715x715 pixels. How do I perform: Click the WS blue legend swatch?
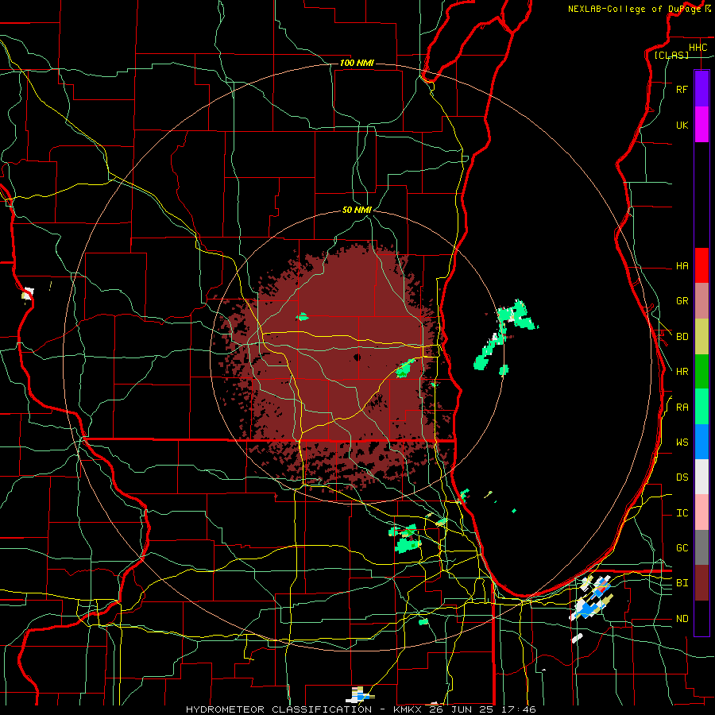coord(701,442)
